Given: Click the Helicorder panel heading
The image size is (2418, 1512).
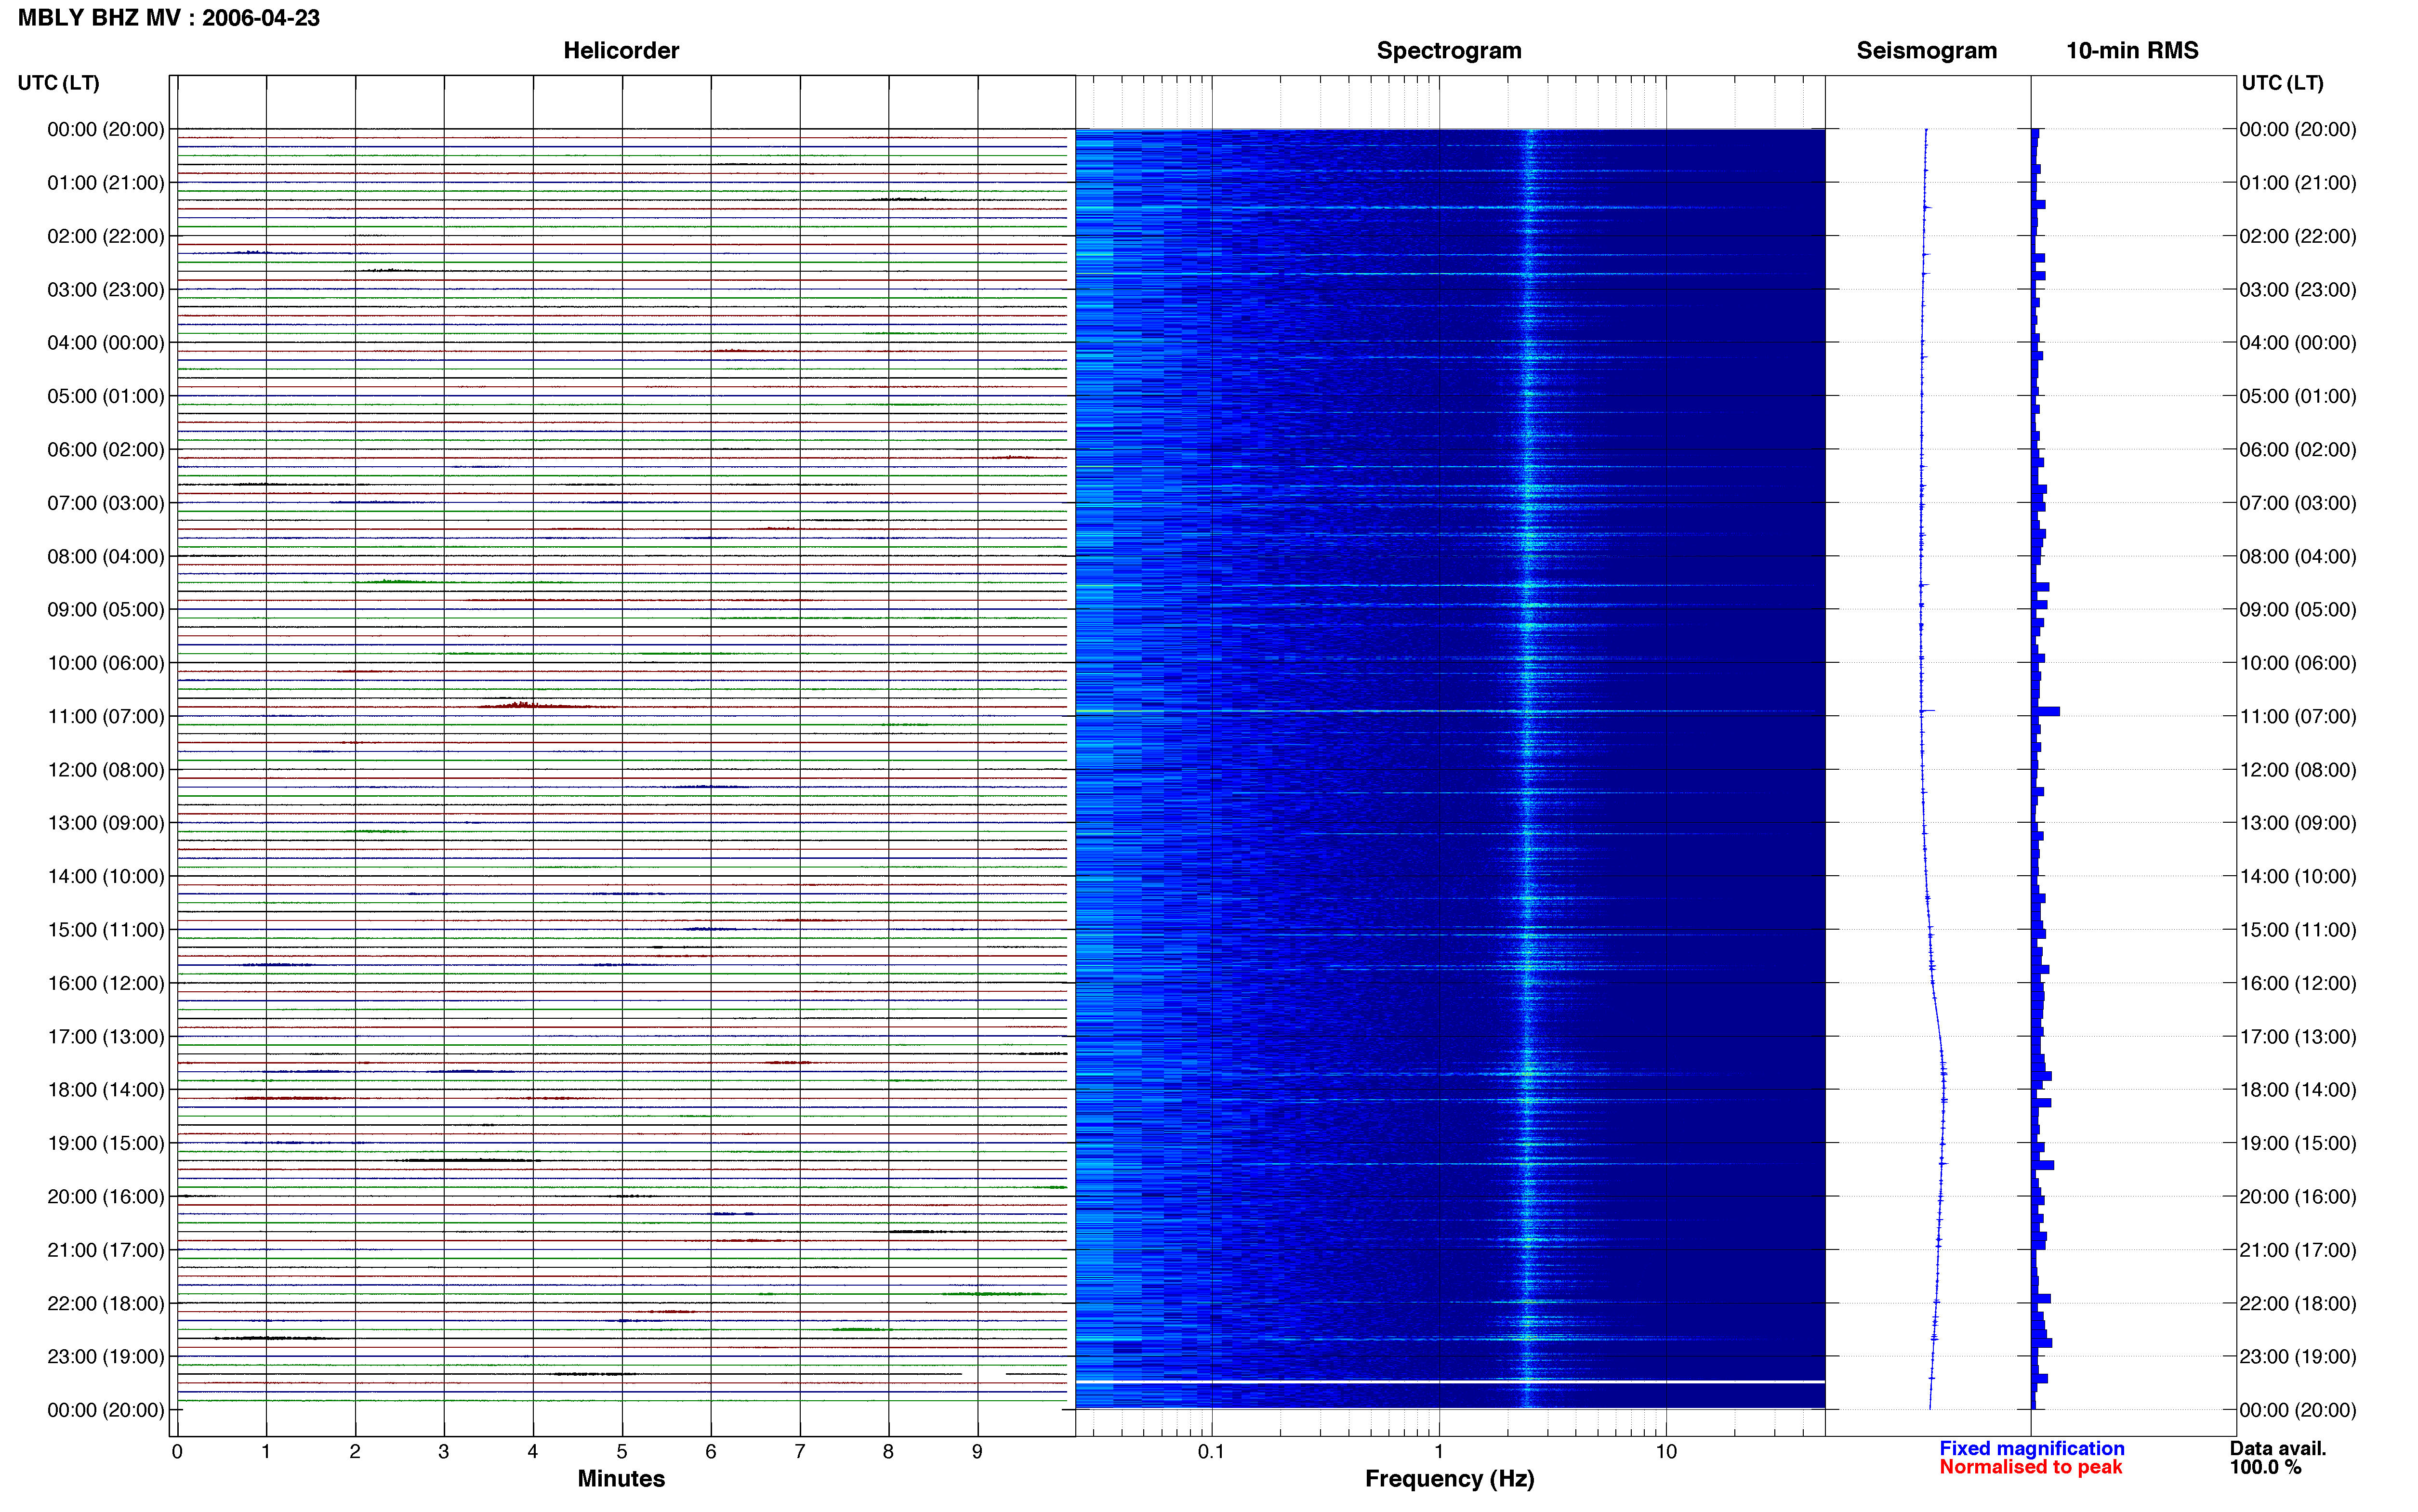Looking at the screenshot, I should pos(621,50).
